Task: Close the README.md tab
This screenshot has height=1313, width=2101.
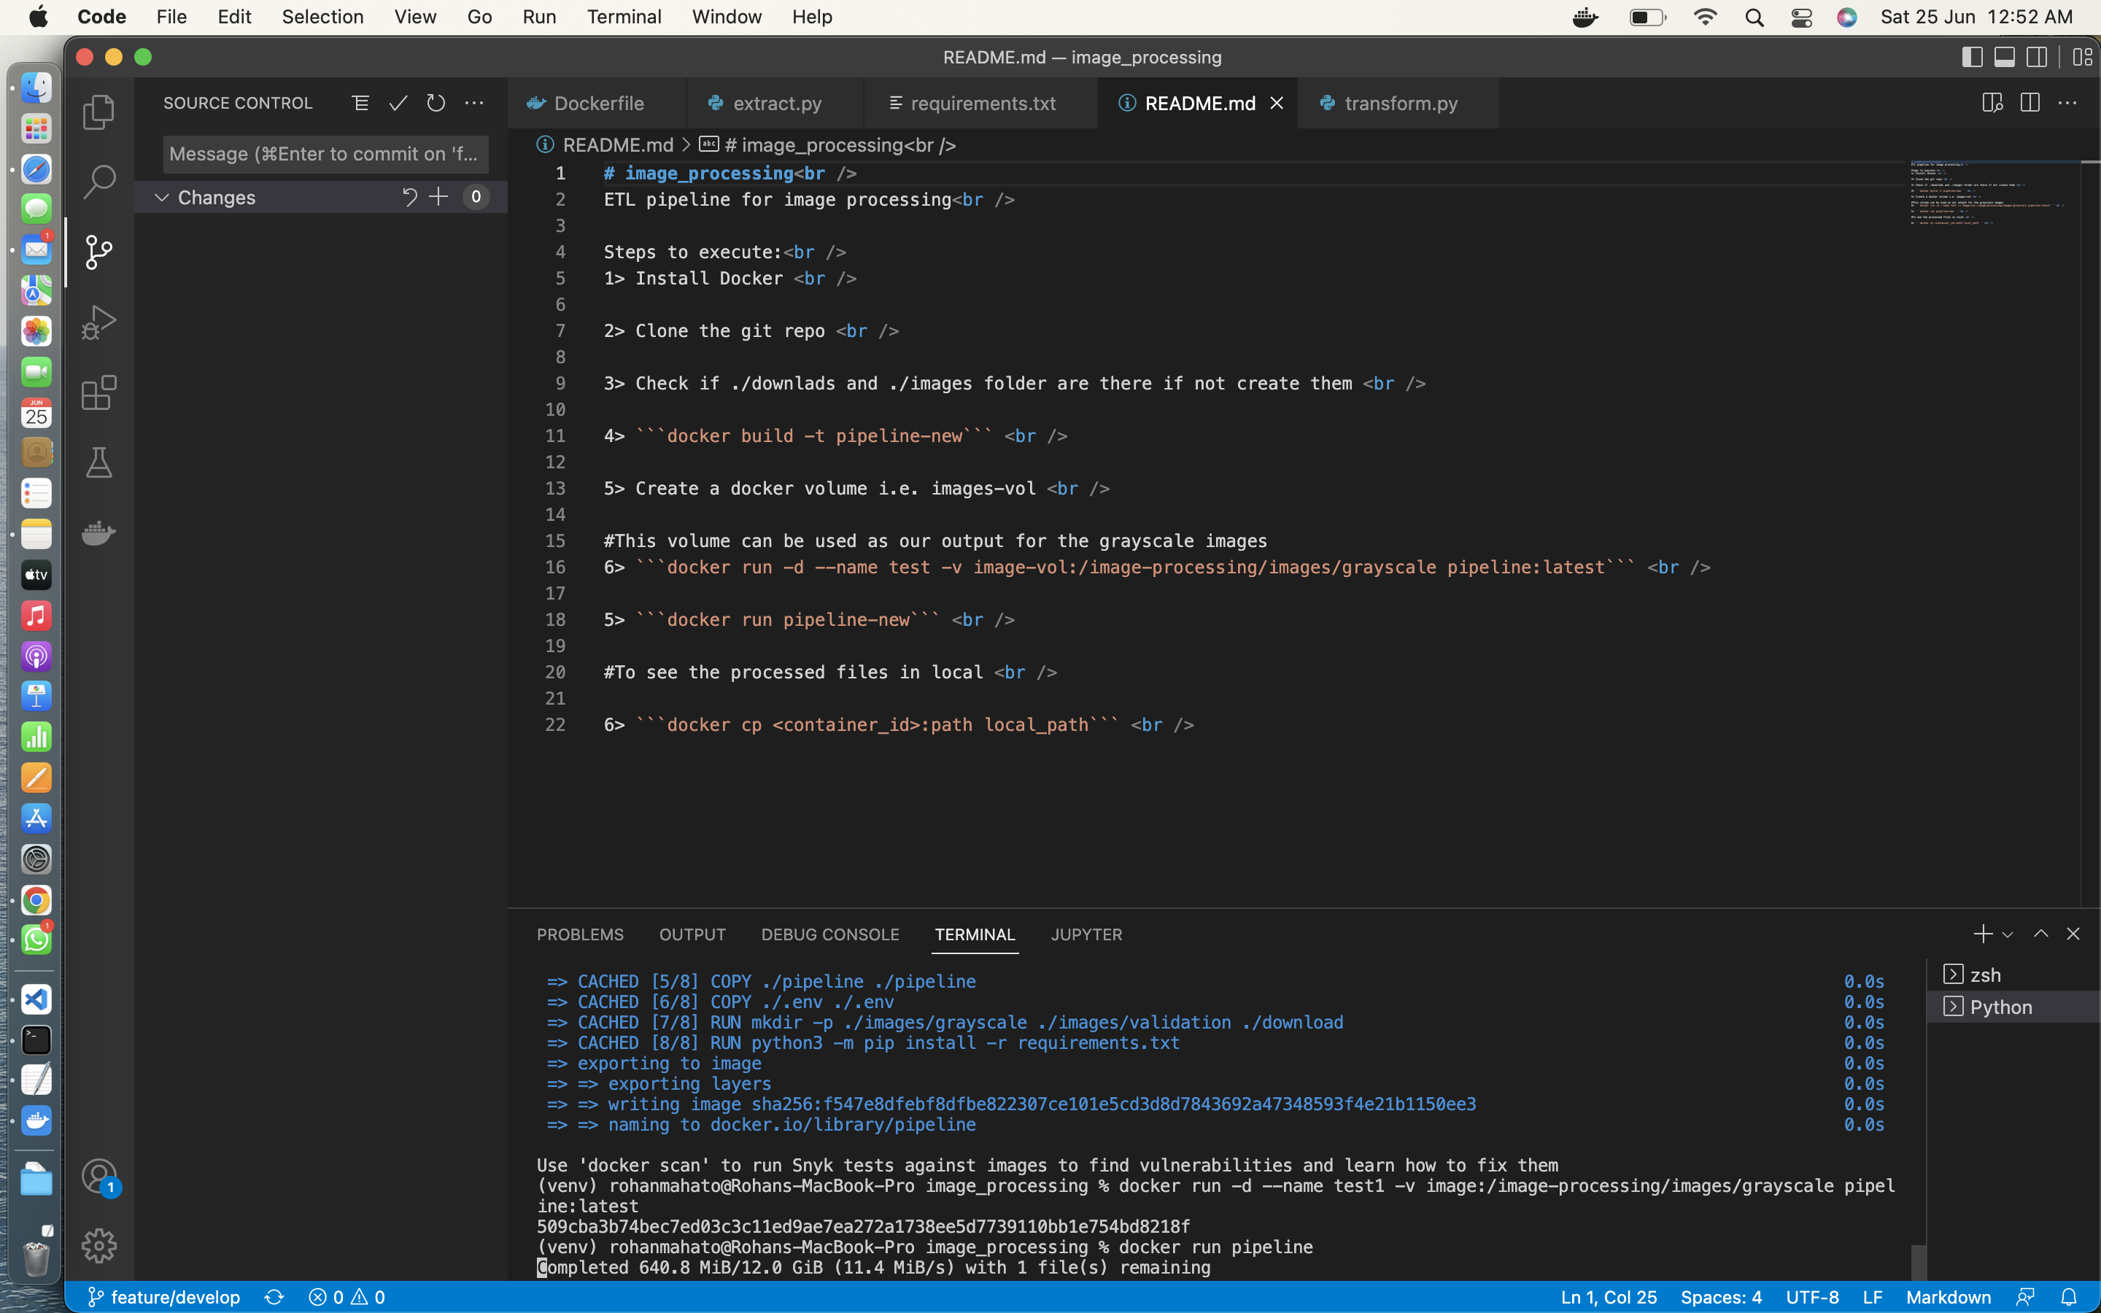Action: pos(1277,104)
